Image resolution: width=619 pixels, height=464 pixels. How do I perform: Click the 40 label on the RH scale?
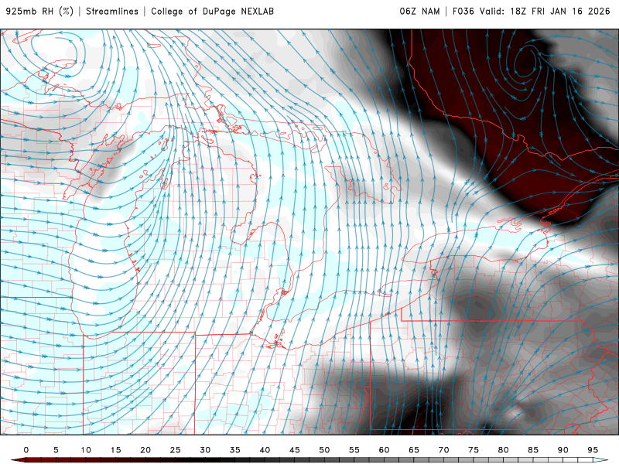[x=265, y=450]
